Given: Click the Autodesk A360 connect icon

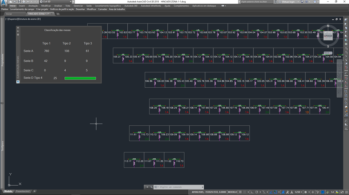Looking at the screenshot, I should click(306, 1).
